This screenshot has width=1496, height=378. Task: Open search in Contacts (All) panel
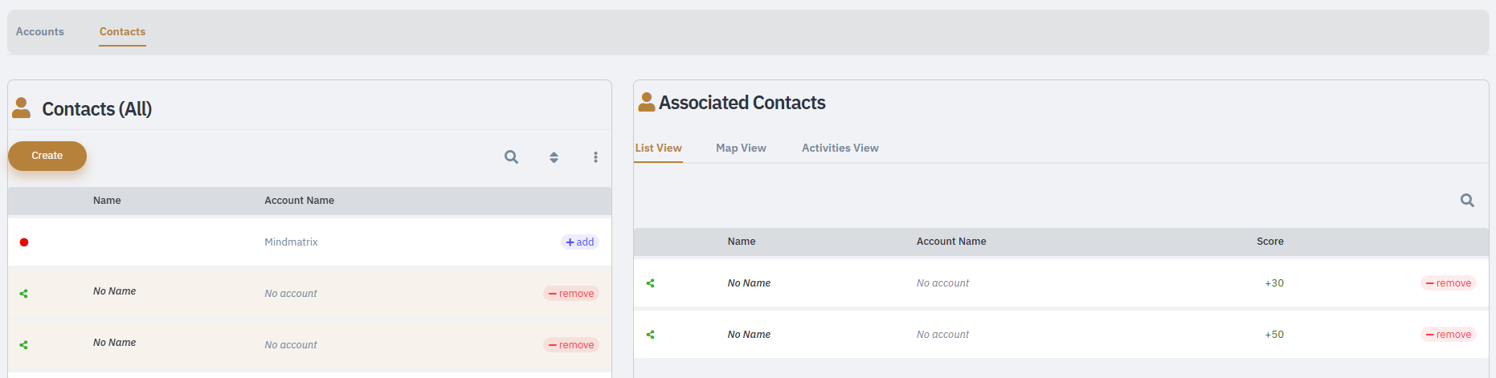[x=511, y=157]
